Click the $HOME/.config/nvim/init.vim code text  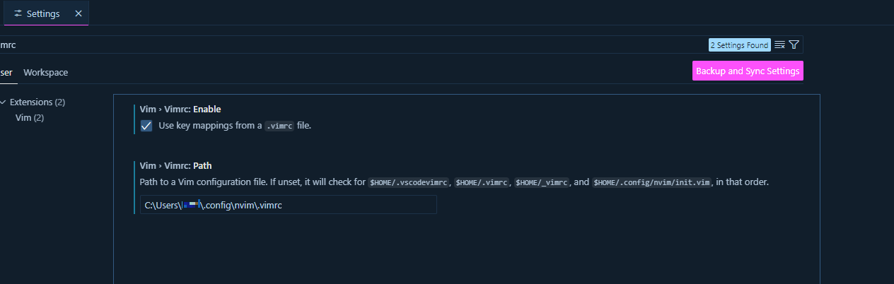tap(651, 182)
